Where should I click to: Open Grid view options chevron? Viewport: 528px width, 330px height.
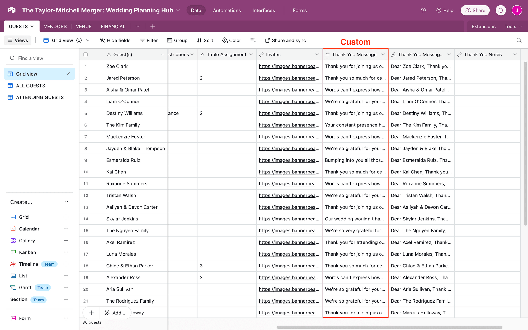coord(88,40)
